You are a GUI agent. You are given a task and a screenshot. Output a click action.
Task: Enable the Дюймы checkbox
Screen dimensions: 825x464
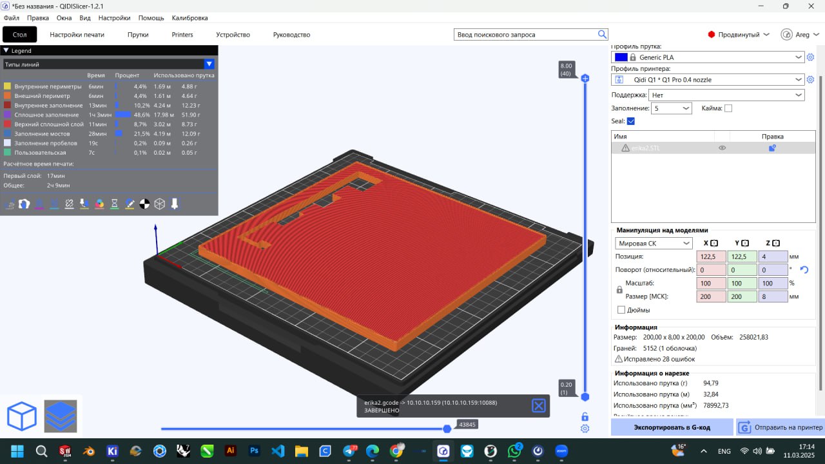pyautogui.click(x=621, y=310)
